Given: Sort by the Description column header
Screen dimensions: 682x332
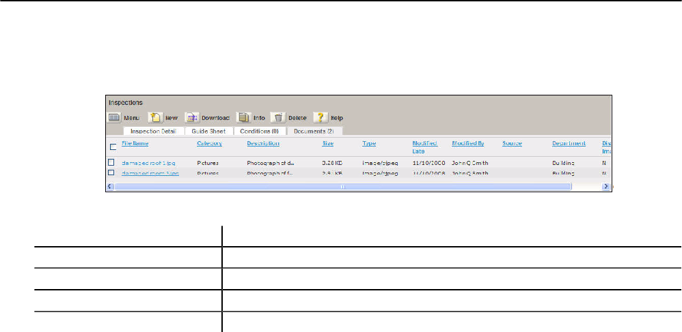Looking at the screenshot, I should [263, 143].
